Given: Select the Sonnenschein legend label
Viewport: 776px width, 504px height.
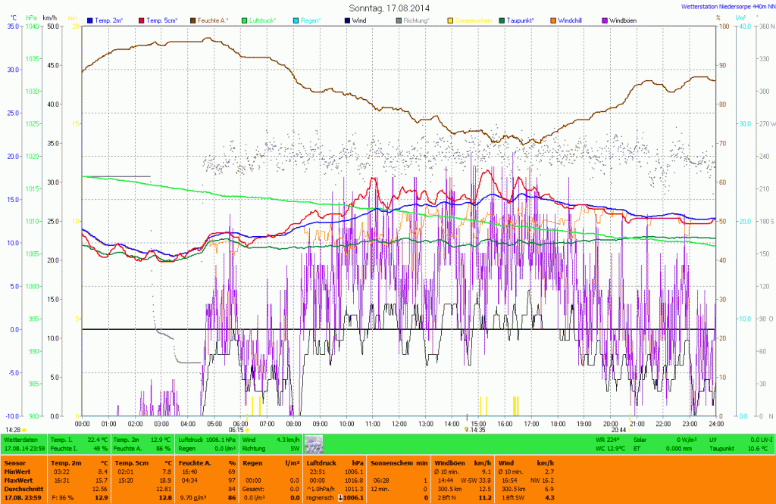Looking at the screenshot, I should [473, 20].
